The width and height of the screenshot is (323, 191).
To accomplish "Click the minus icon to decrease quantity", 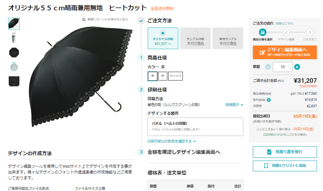I will [268, 67].
